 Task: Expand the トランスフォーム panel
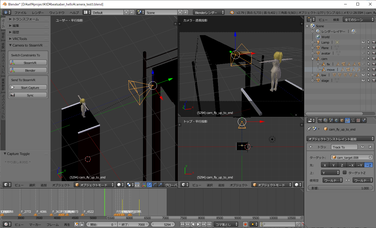pyautogui.click(x=10, y=19)
